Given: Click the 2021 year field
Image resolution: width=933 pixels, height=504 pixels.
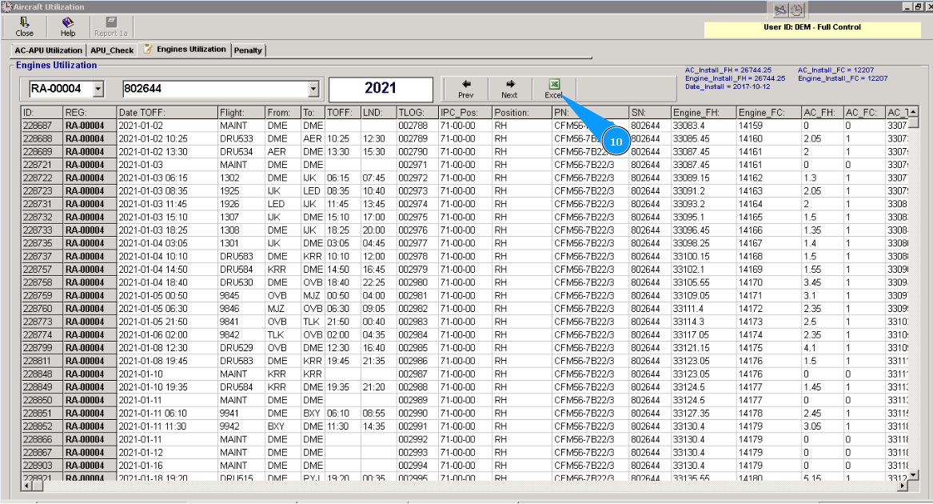Looking at the screenshot, I should [381, 89].
